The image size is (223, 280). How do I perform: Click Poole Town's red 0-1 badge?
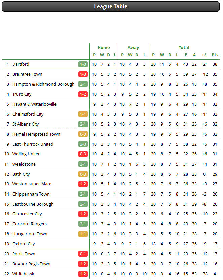click(x=83, y=254)
